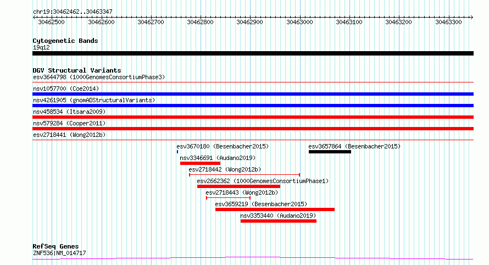This screenshot has height=265, width=489.
Task: Select ruler tick label 30462700
Action: (151, 22)
